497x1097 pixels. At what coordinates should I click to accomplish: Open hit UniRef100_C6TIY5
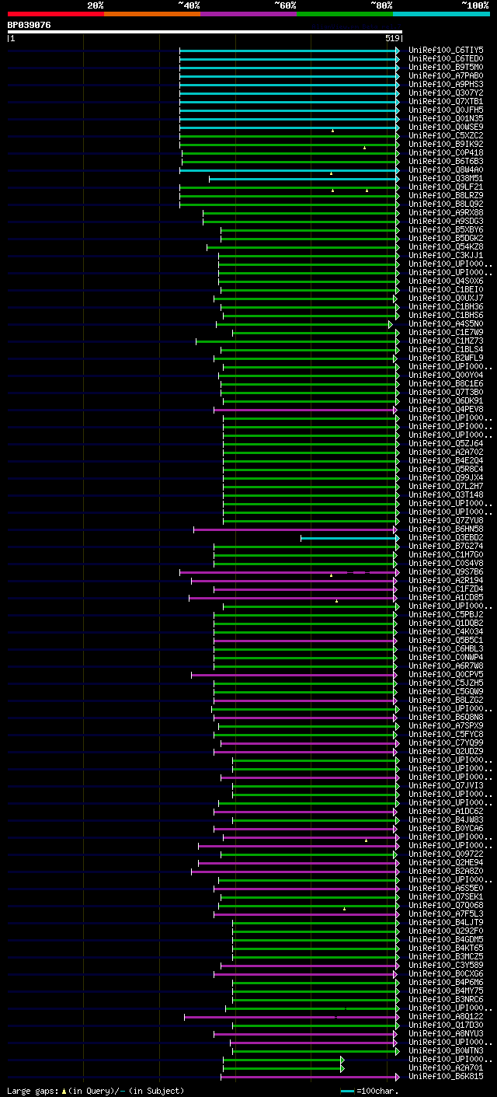point(447,50)
